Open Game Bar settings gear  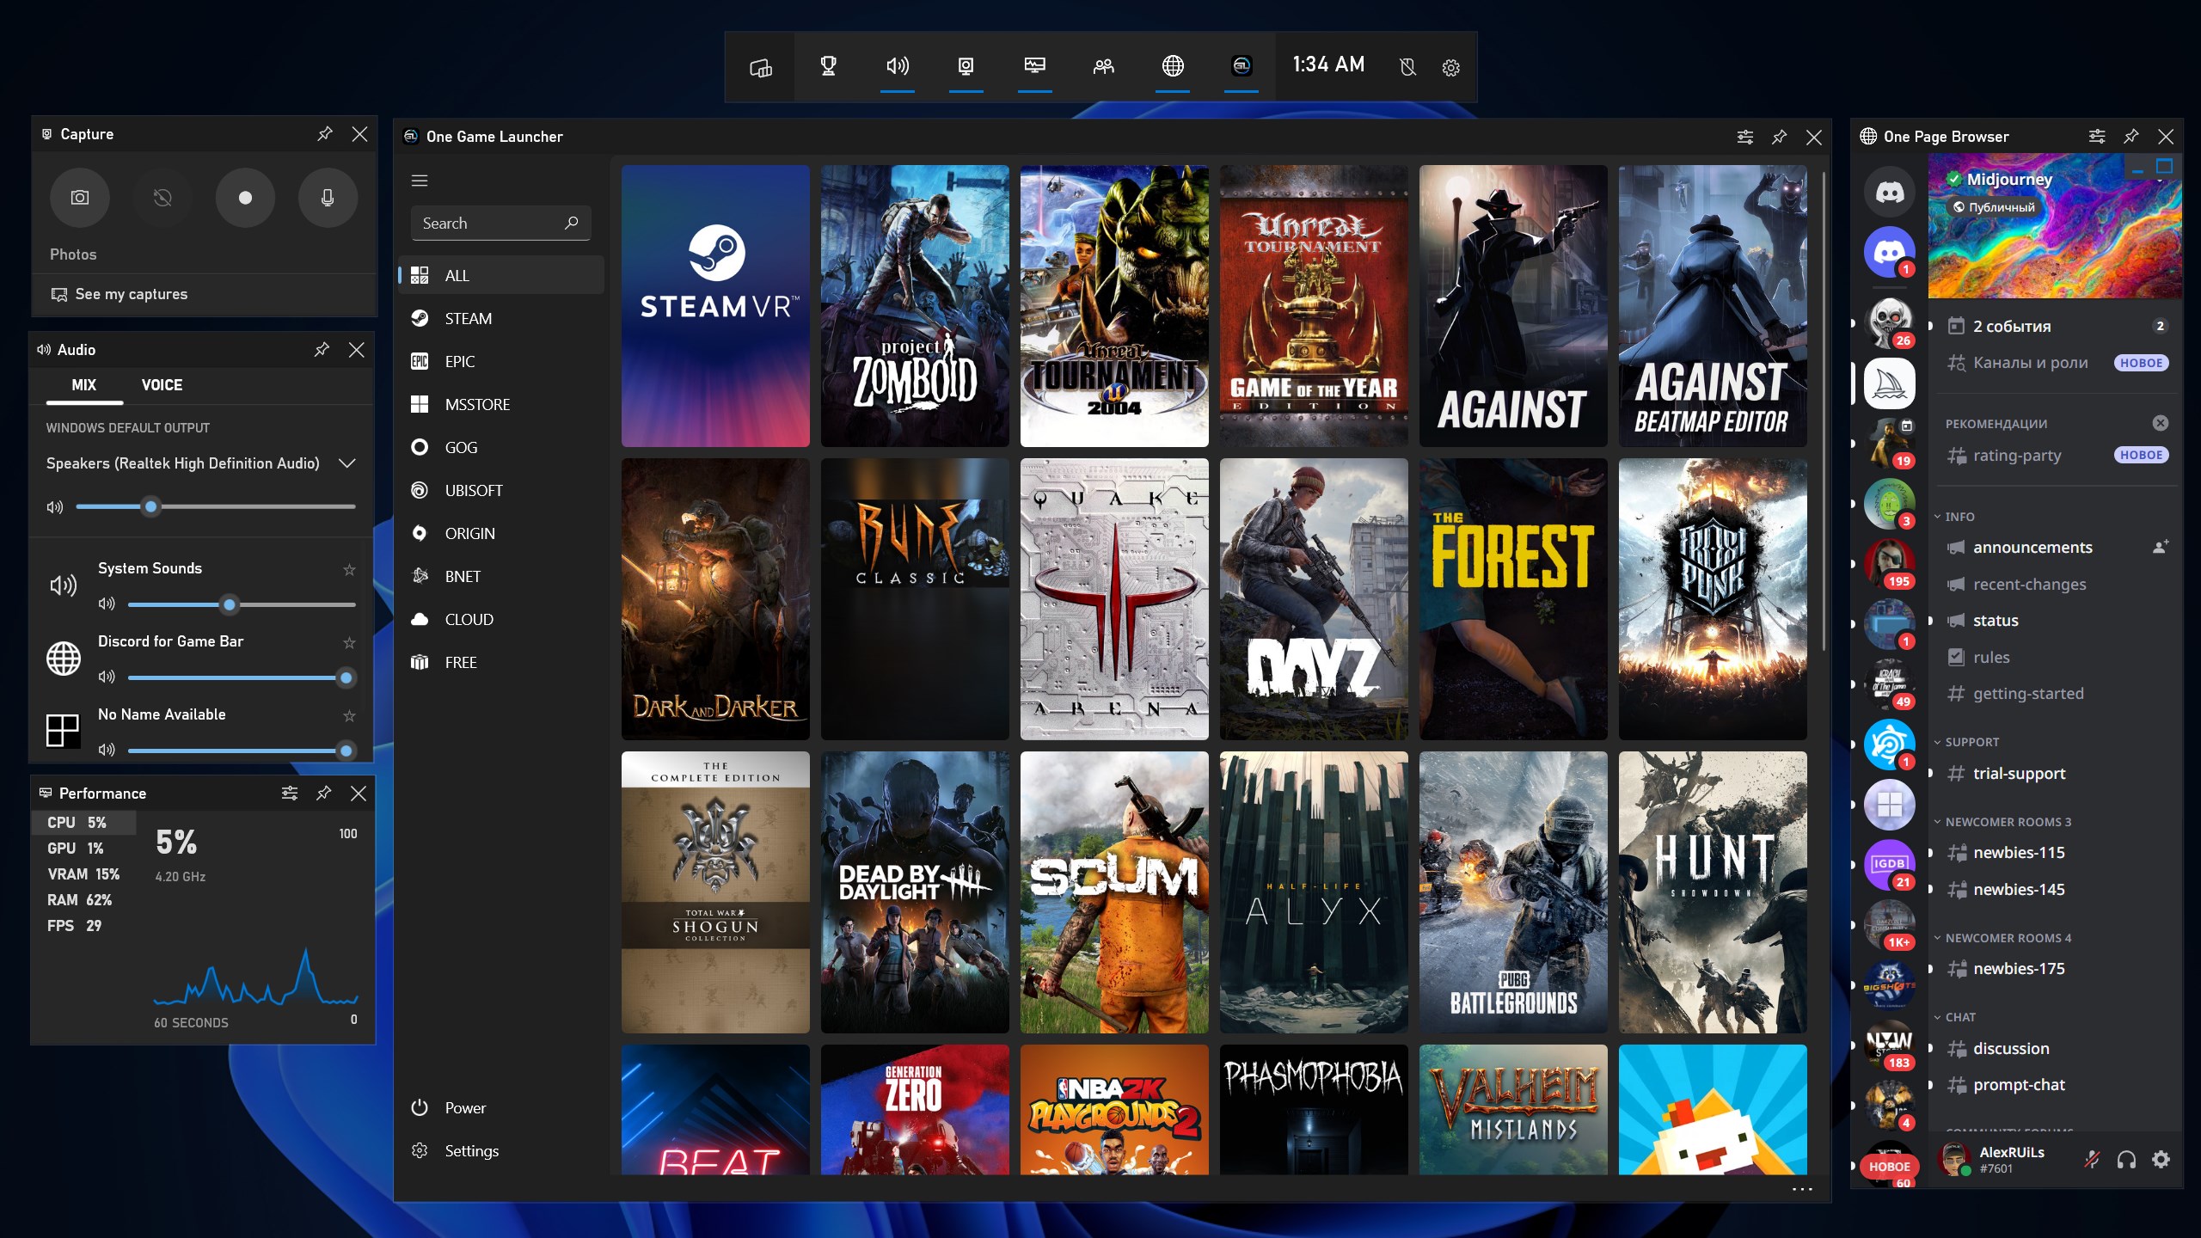point(1450,67)
